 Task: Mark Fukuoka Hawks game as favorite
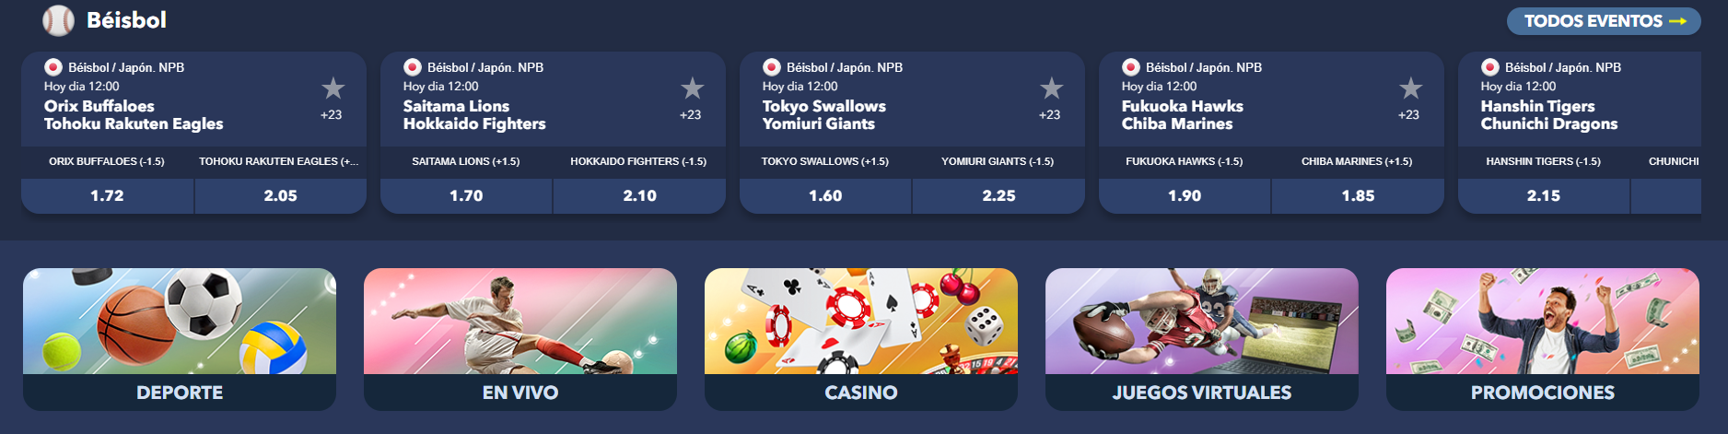coord(1410,88)
